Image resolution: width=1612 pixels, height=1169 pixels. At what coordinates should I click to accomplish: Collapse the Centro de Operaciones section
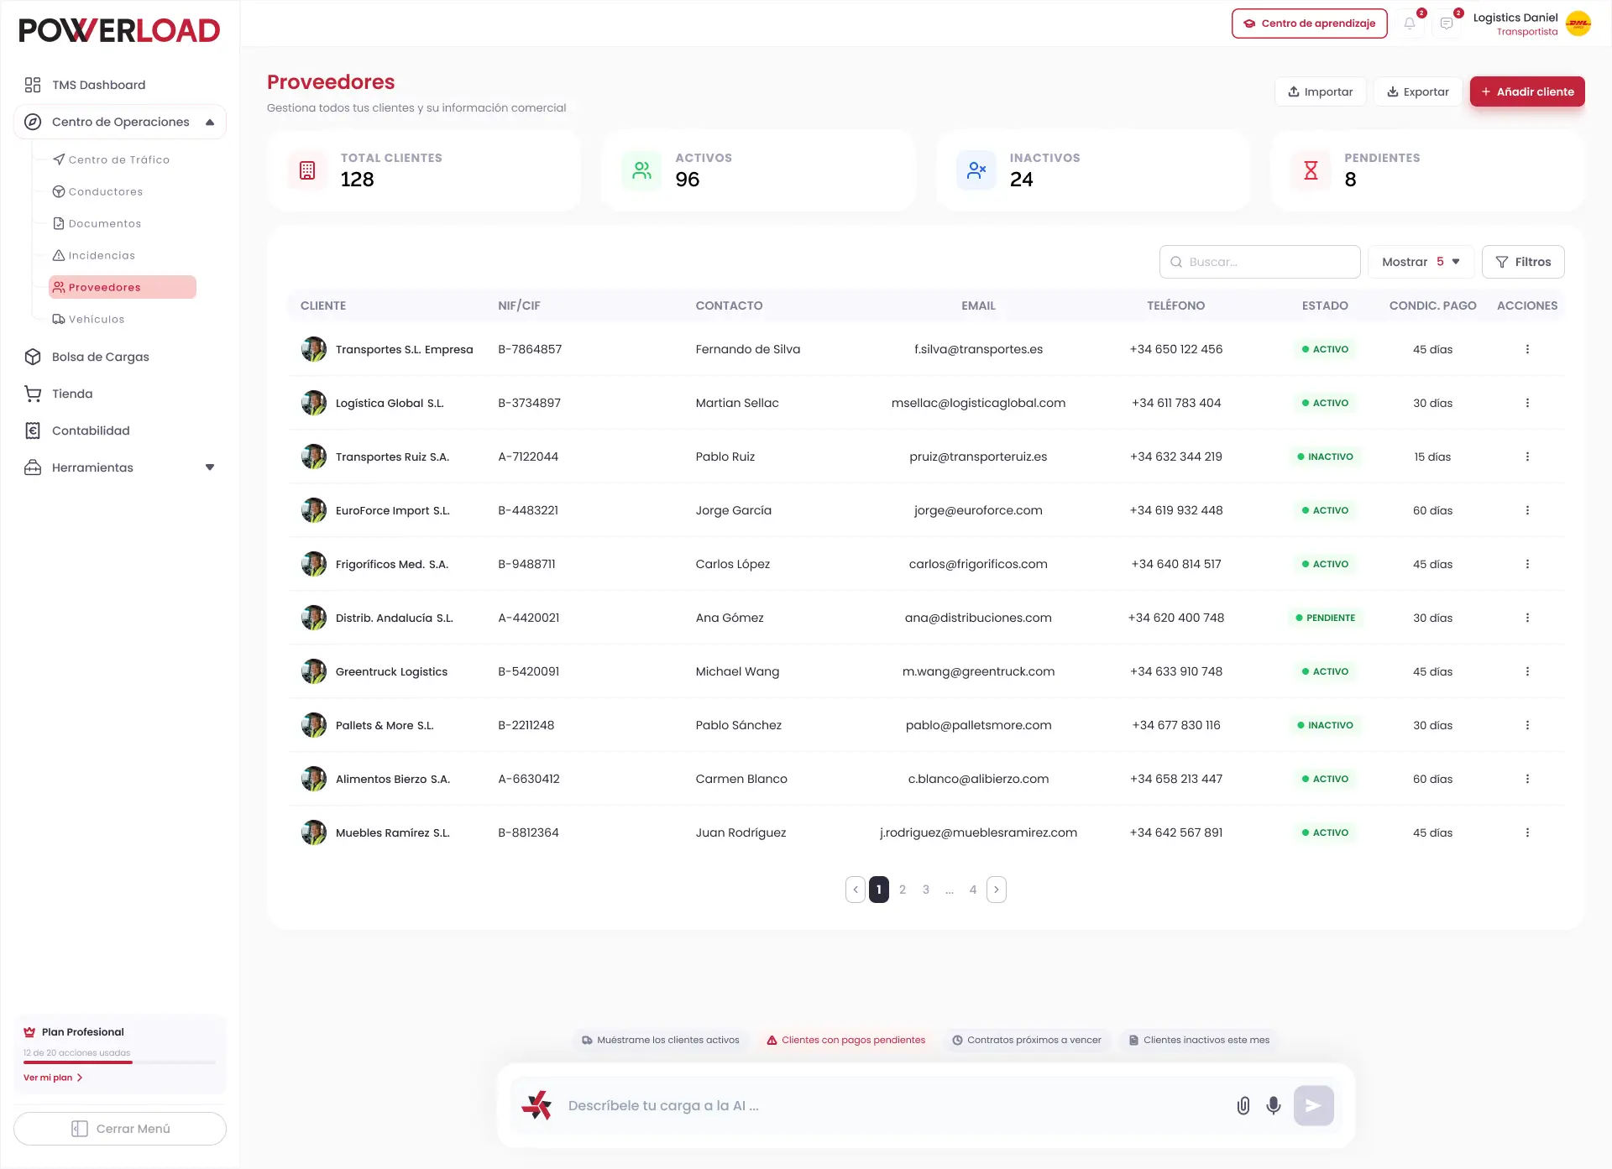210,123
